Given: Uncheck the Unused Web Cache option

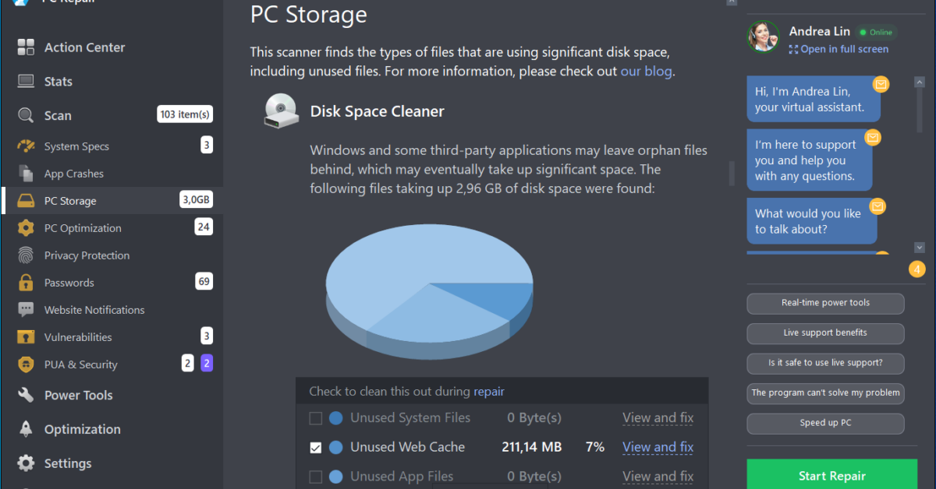Looking at the screenshot, I should pyautogui.click(x=315, y=447).
